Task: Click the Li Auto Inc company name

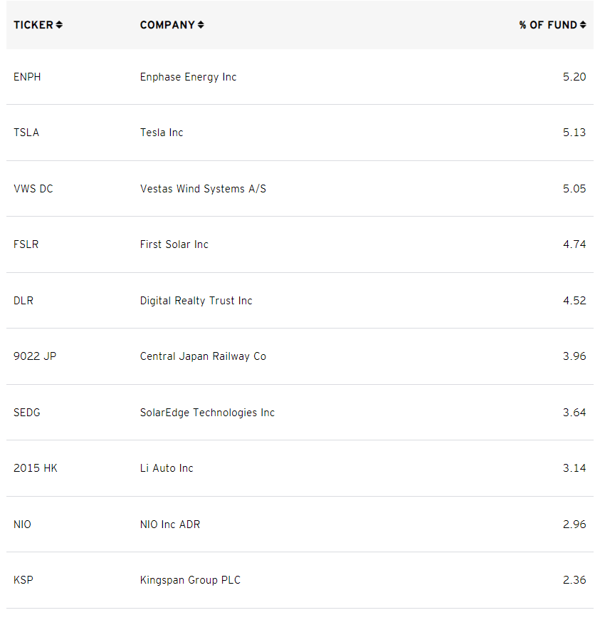Action: coord(167,468)
